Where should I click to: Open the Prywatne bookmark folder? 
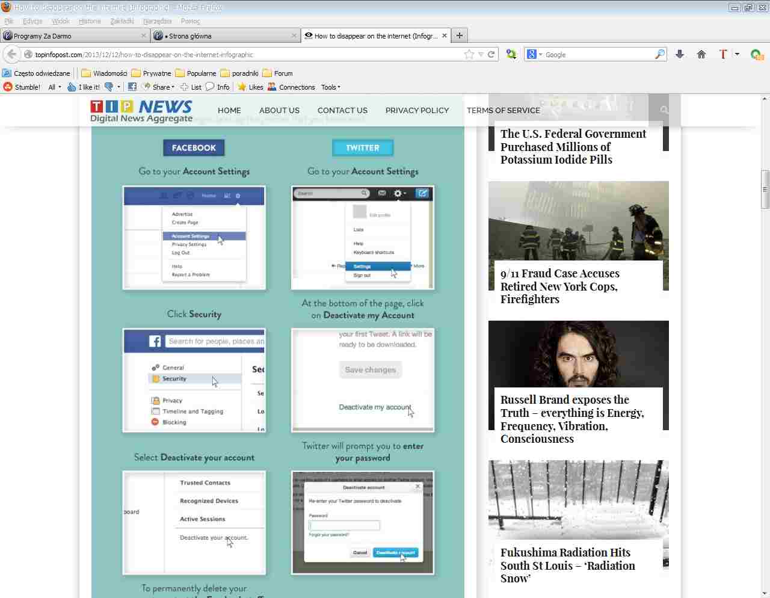tap(151, 73)
